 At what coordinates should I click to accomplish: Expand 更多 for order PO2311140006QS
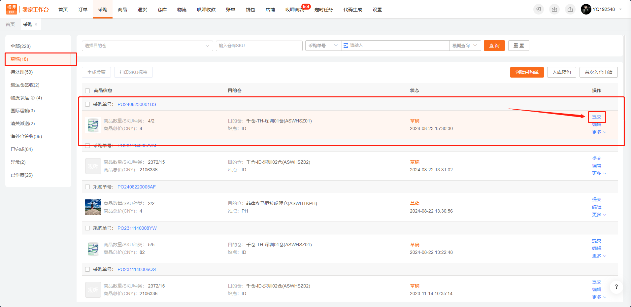coord(599,297)
